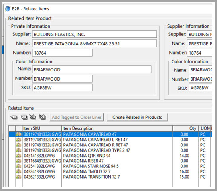Click Supplier Information color Name field
Viewport: 217px width, 191px height.
(201, 69)
